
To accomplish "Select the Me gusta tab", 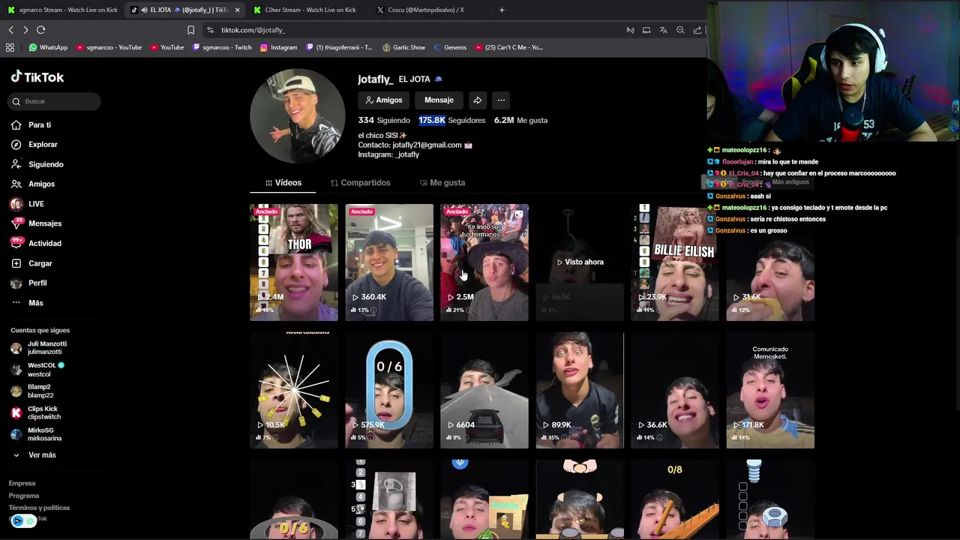I will tap(442, 183).
